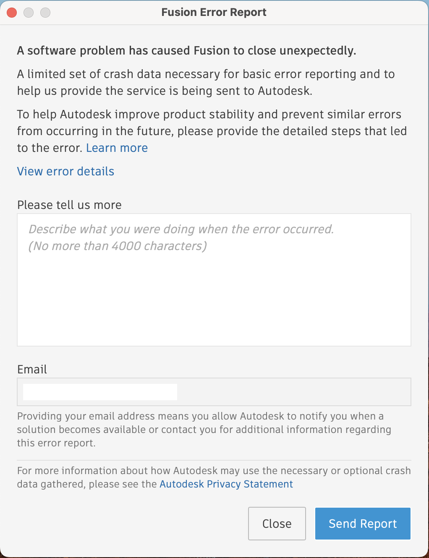Follow the Autodesk Privacy Statement hyperlink
This screenshot has width=429, height=558.
tap(226, 484)
